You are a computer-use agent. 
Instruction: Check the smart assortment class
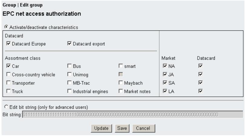click(121, 66)
